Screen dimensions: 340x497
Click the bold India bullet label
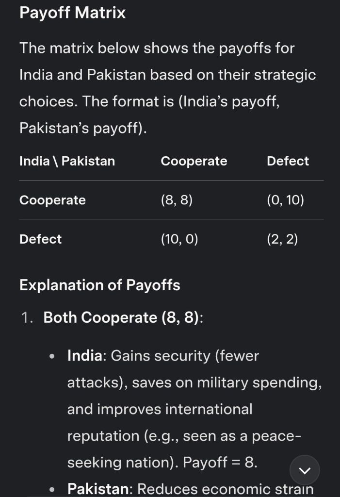[85, 356]
